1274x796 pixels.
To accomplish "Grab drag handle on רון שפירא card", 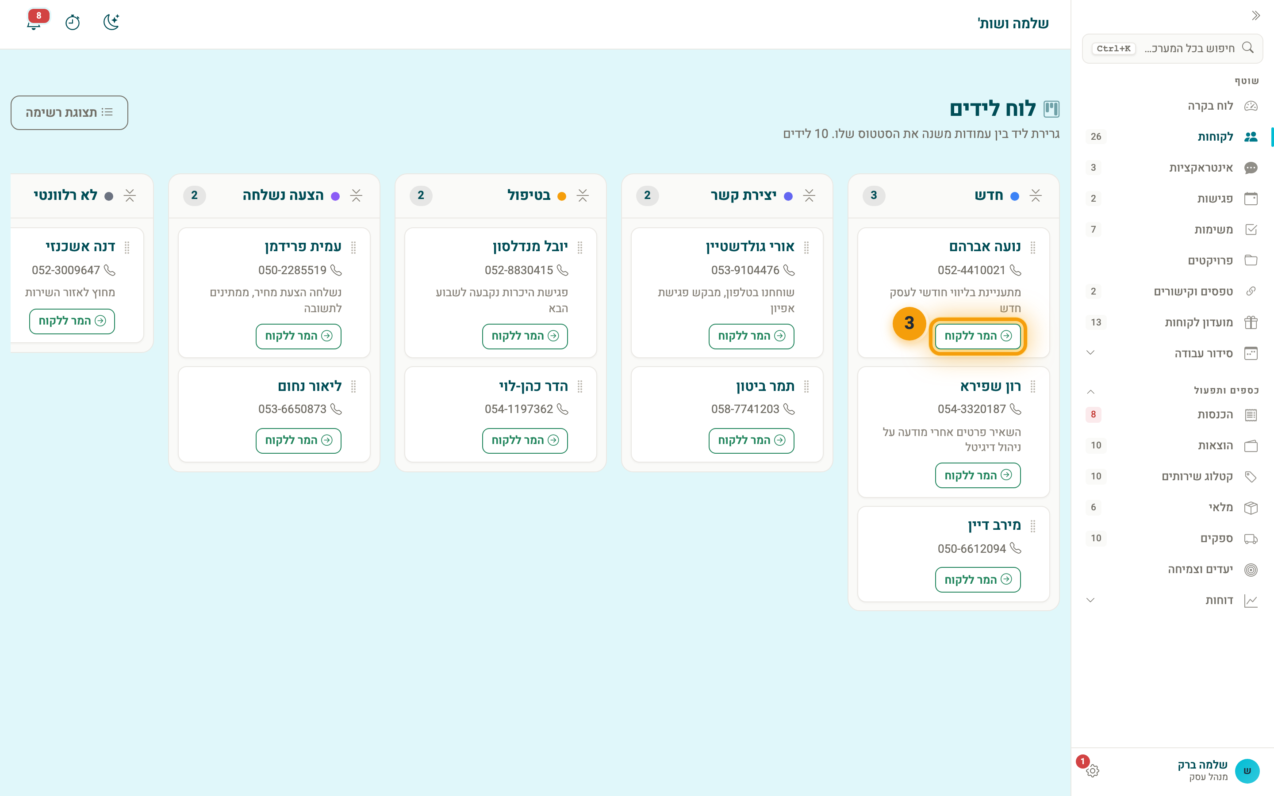I will 1033,387.
